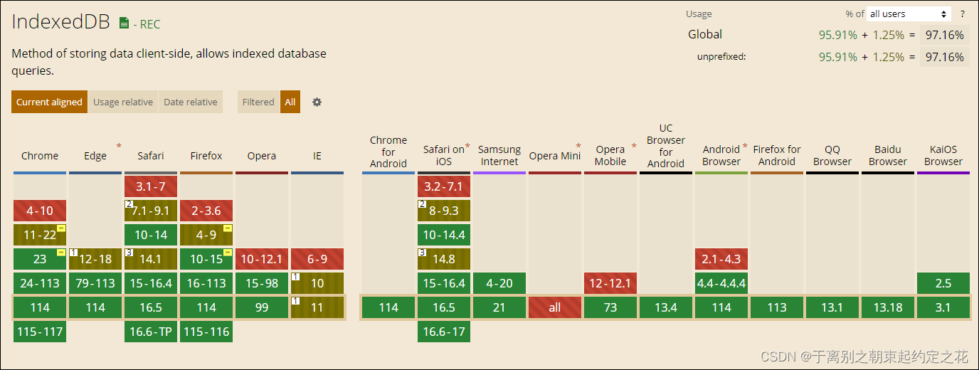Click the REC spec document icon

click(125, 23)
